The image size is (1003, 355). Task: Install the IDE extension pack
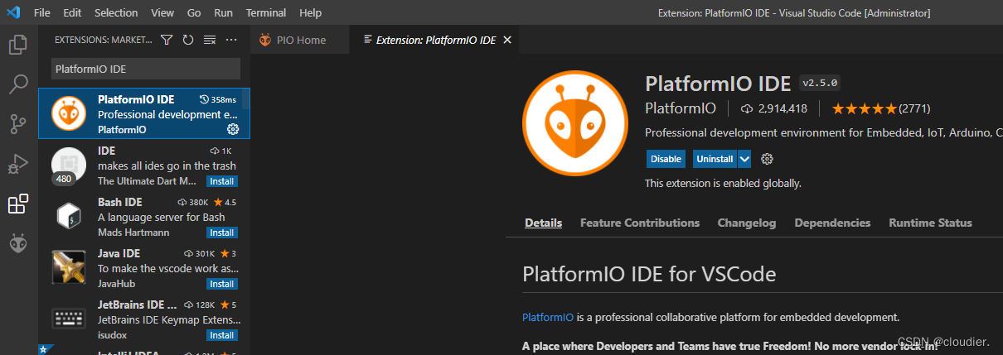(x=221, y=181)
